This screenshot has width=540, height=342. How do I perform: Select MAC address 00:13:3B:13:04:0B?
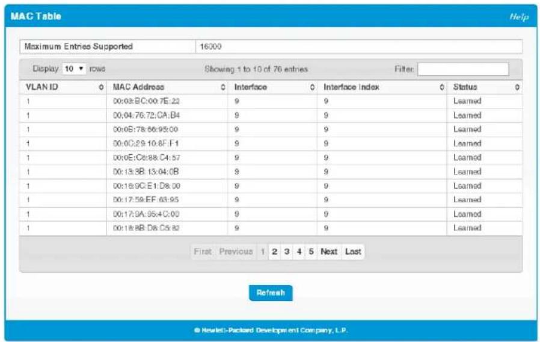pos(146,172)
